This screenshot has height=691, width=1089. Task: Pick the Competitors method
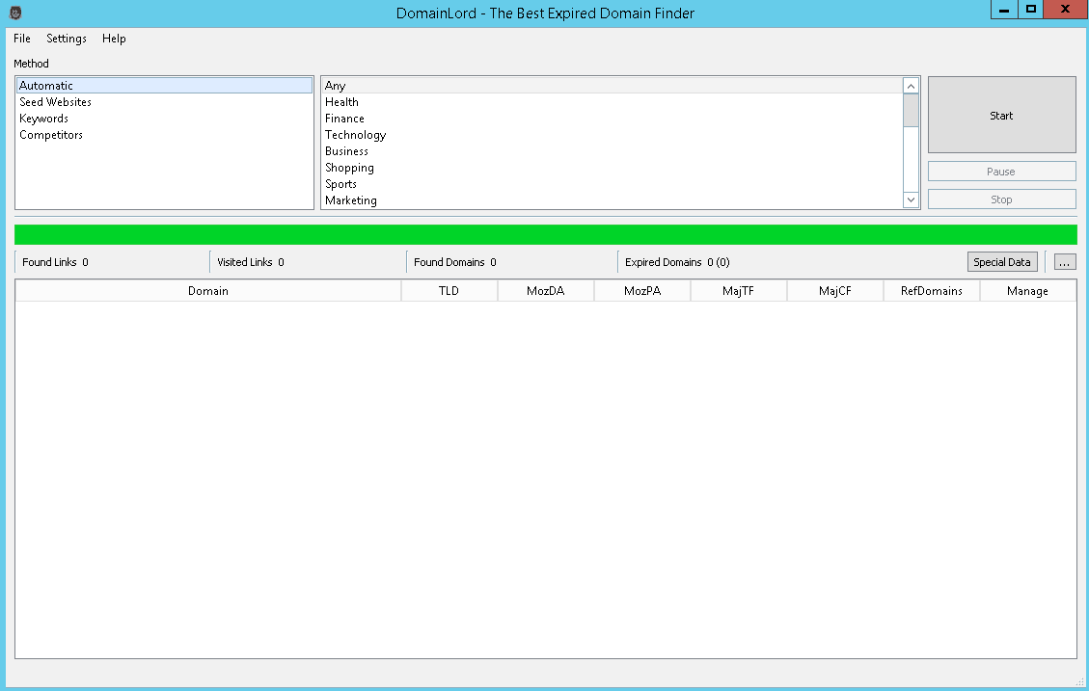pos(165,135)
